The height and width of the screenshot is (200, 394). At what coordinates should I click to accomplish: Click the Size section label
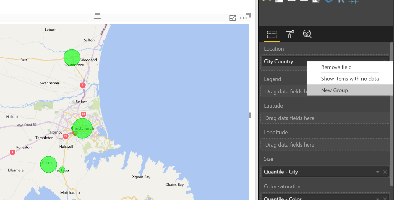click(268, 159)
